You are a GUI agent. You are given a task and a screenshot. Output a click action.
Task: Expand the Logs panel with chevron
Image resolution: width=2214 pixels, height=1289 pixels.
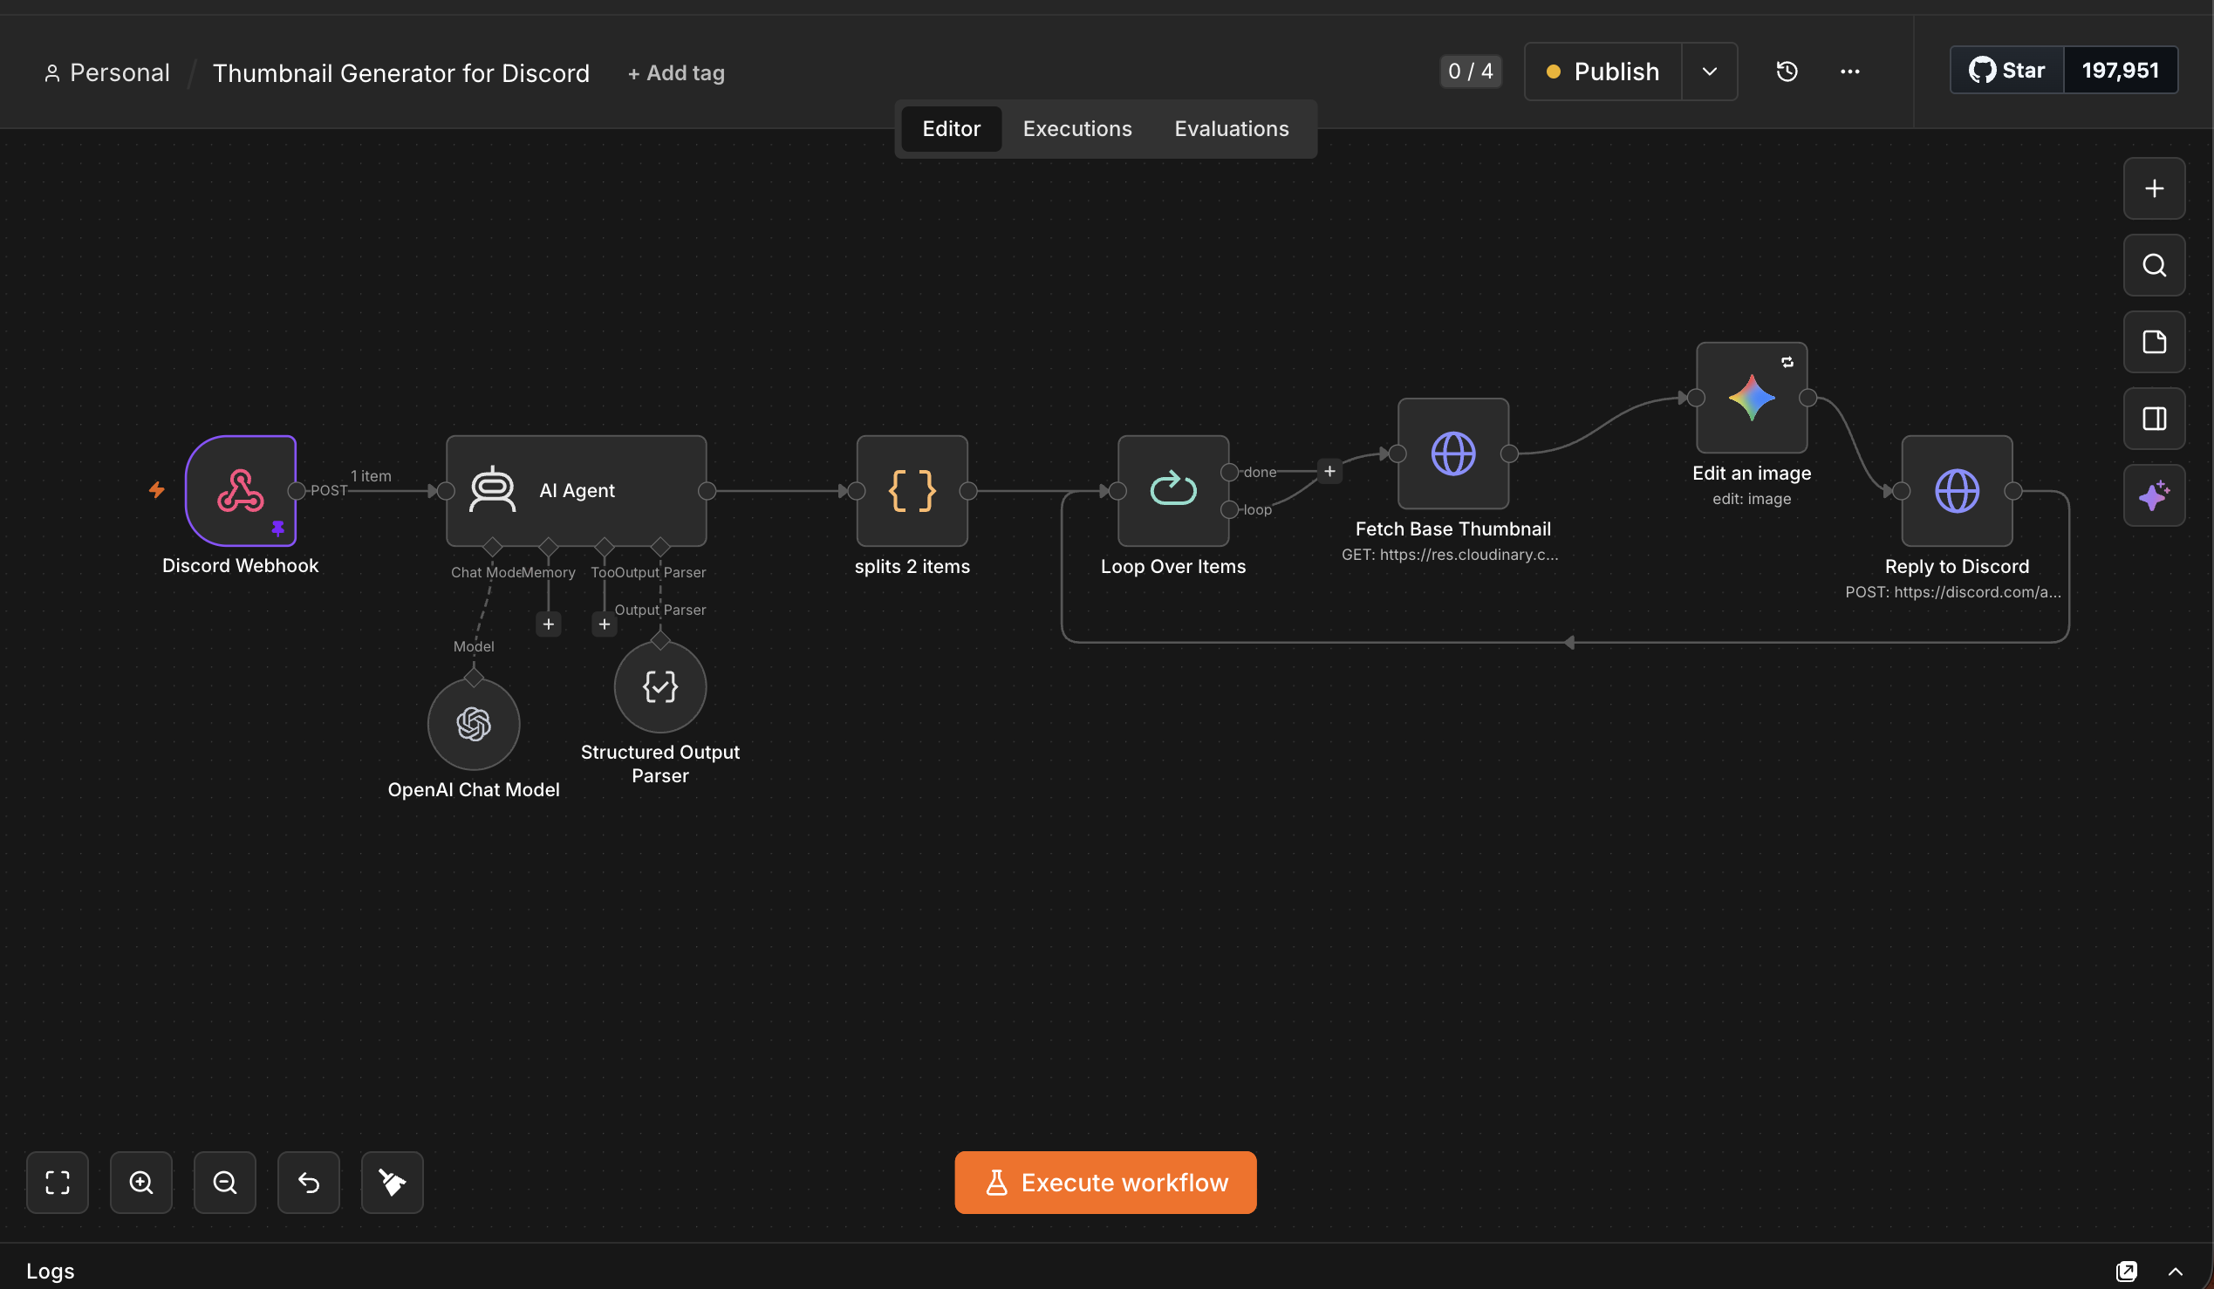coord(2175,1271)
